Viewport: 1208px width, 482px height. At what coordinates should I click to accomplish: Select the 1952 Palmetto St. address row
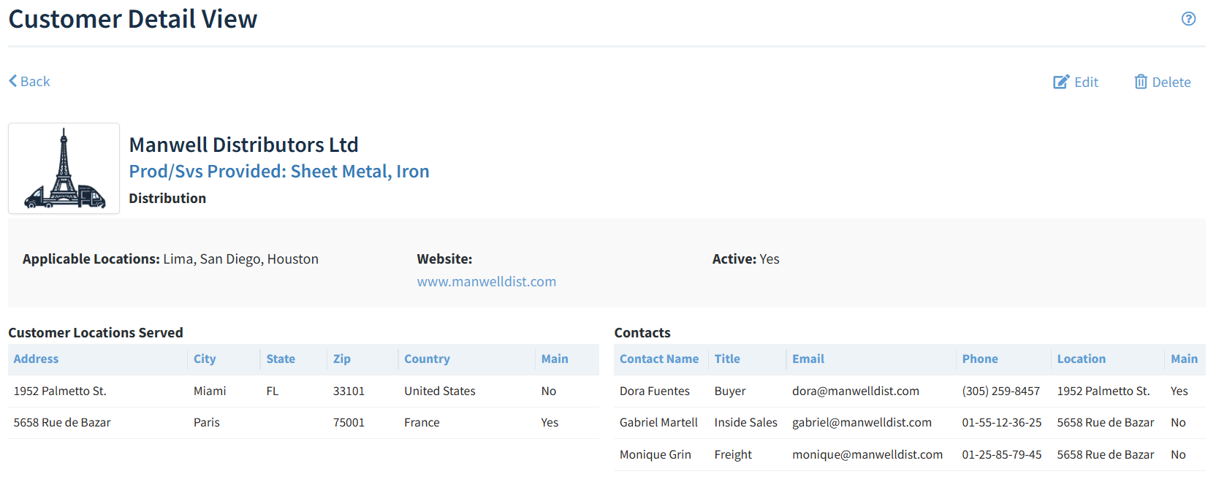click(60, 391)
